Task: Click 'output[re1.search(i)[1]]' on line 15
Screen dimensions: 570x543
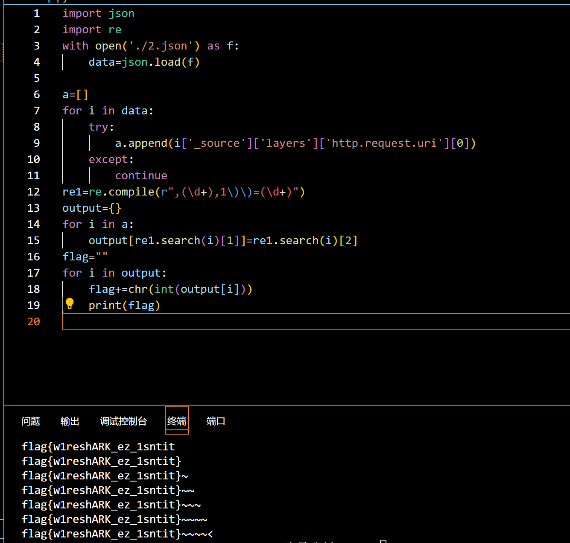Action: [x=167, y=241]
